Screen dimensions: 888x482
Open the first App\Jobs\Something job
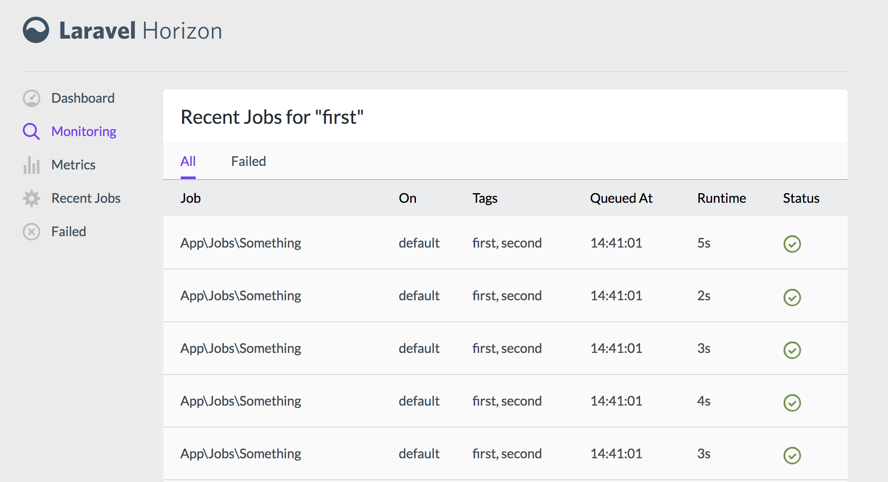coord(240,243)
